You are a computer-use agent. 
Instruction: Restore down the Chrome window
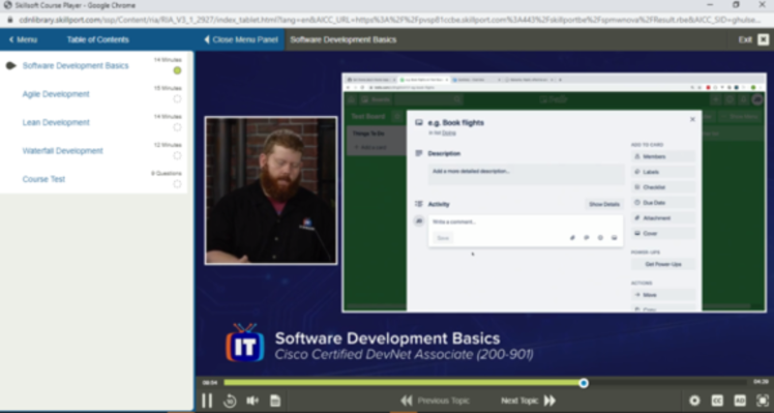(736, 5)
